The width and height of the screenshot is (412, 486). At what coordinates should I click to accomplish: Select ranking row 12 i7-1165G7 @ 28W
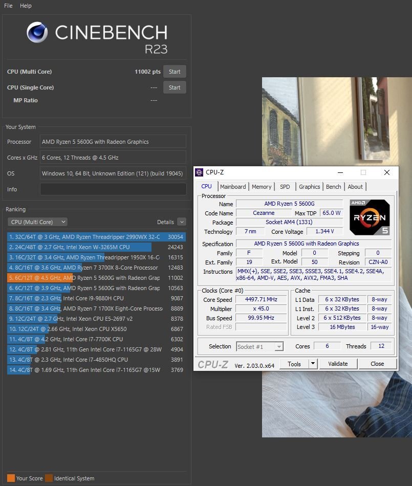96,349
